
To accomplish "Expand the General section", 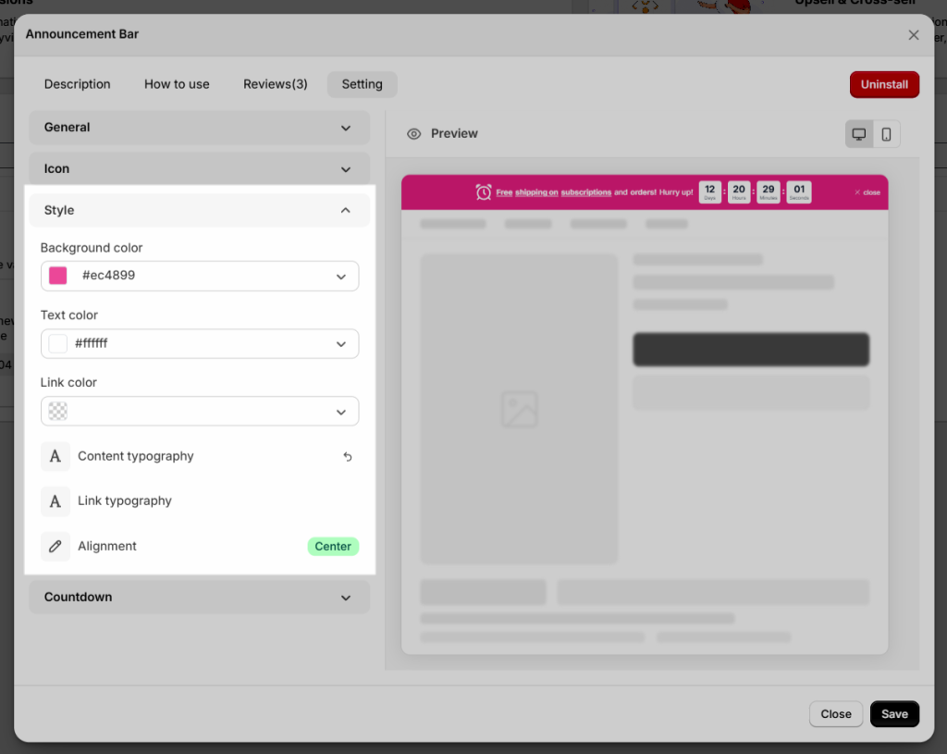I will [200, 128].
